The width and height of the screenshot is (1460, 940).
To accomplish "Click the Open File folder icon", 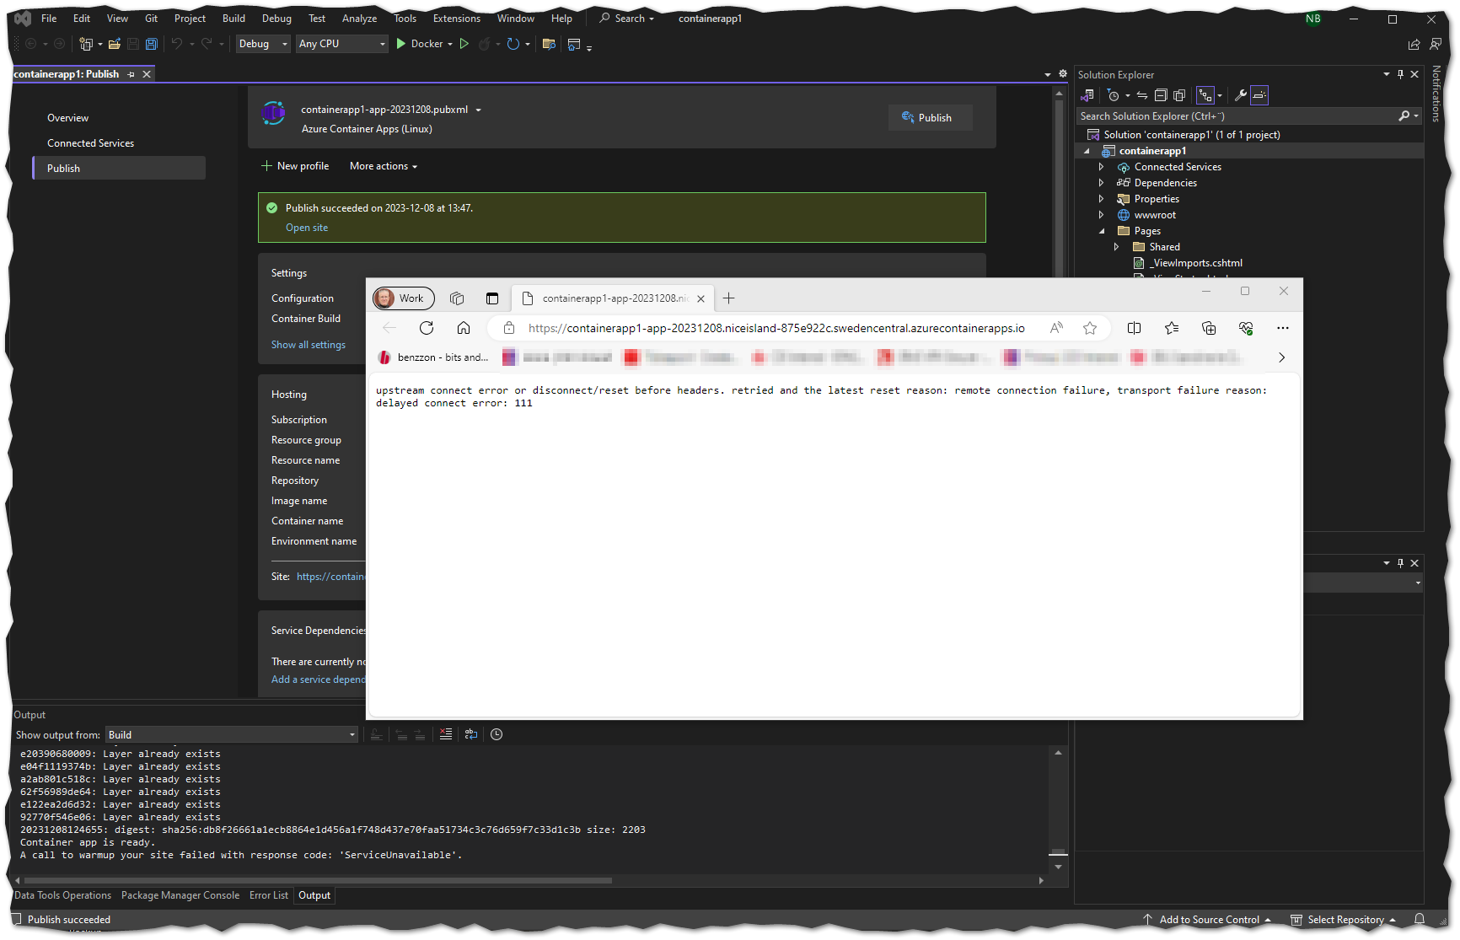I will 115,44.
